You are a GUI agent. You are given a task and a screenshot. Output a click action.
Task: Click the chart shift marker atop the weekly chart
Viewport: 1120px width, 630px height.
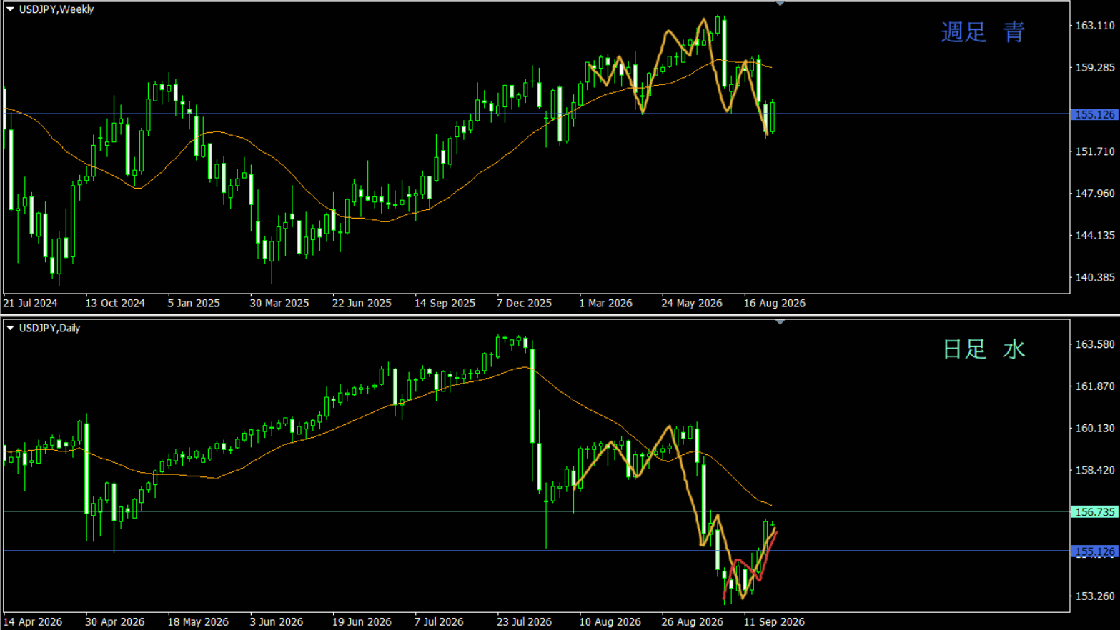tap(780, 4)
